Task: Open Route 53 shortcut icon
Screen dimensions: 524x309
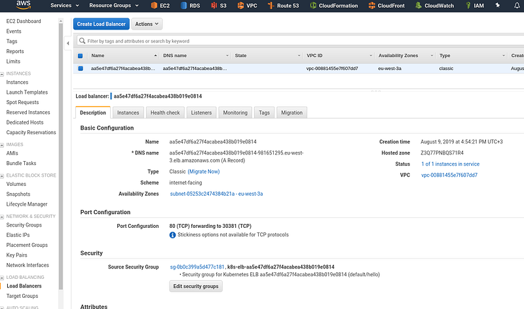Action: coord(271,5)
